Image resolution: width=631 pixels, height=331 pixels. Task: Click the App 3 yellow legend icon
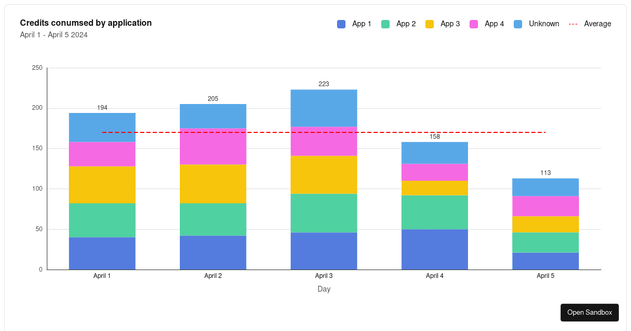(x=431, y=24)
